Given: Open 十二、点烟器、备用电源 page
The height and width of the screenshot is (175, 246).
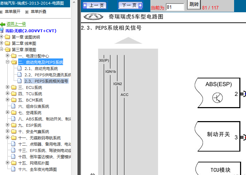Looking at the screenshot, I should pos(45,144).
